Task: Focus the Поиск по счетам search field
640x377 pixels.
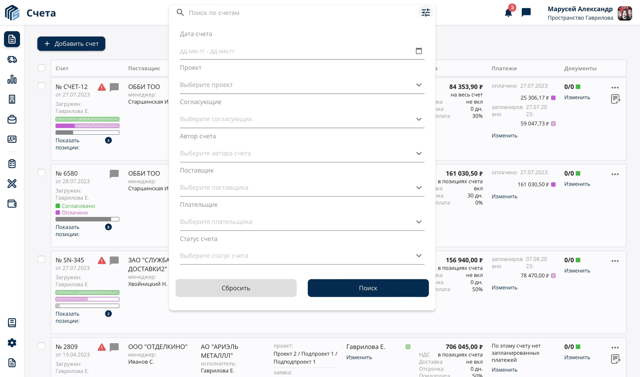Action: pos(302,13)
